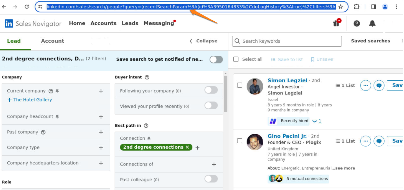
Task: Toggle Following your company filter
Action: (x=211, y=90)
